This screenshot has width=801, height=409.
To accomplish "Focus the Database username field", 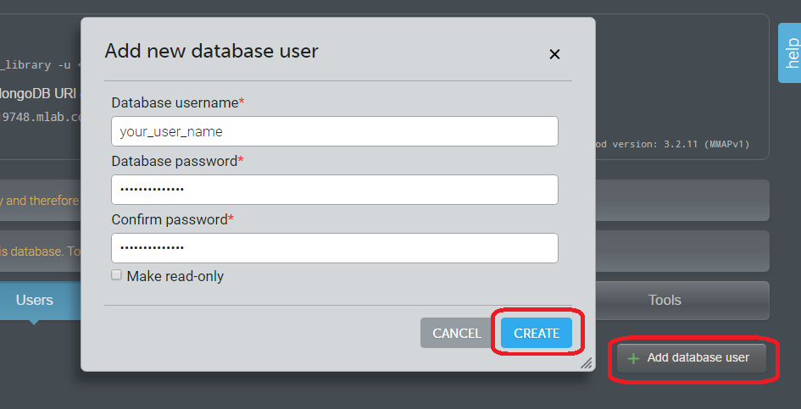I will point(334,131).
